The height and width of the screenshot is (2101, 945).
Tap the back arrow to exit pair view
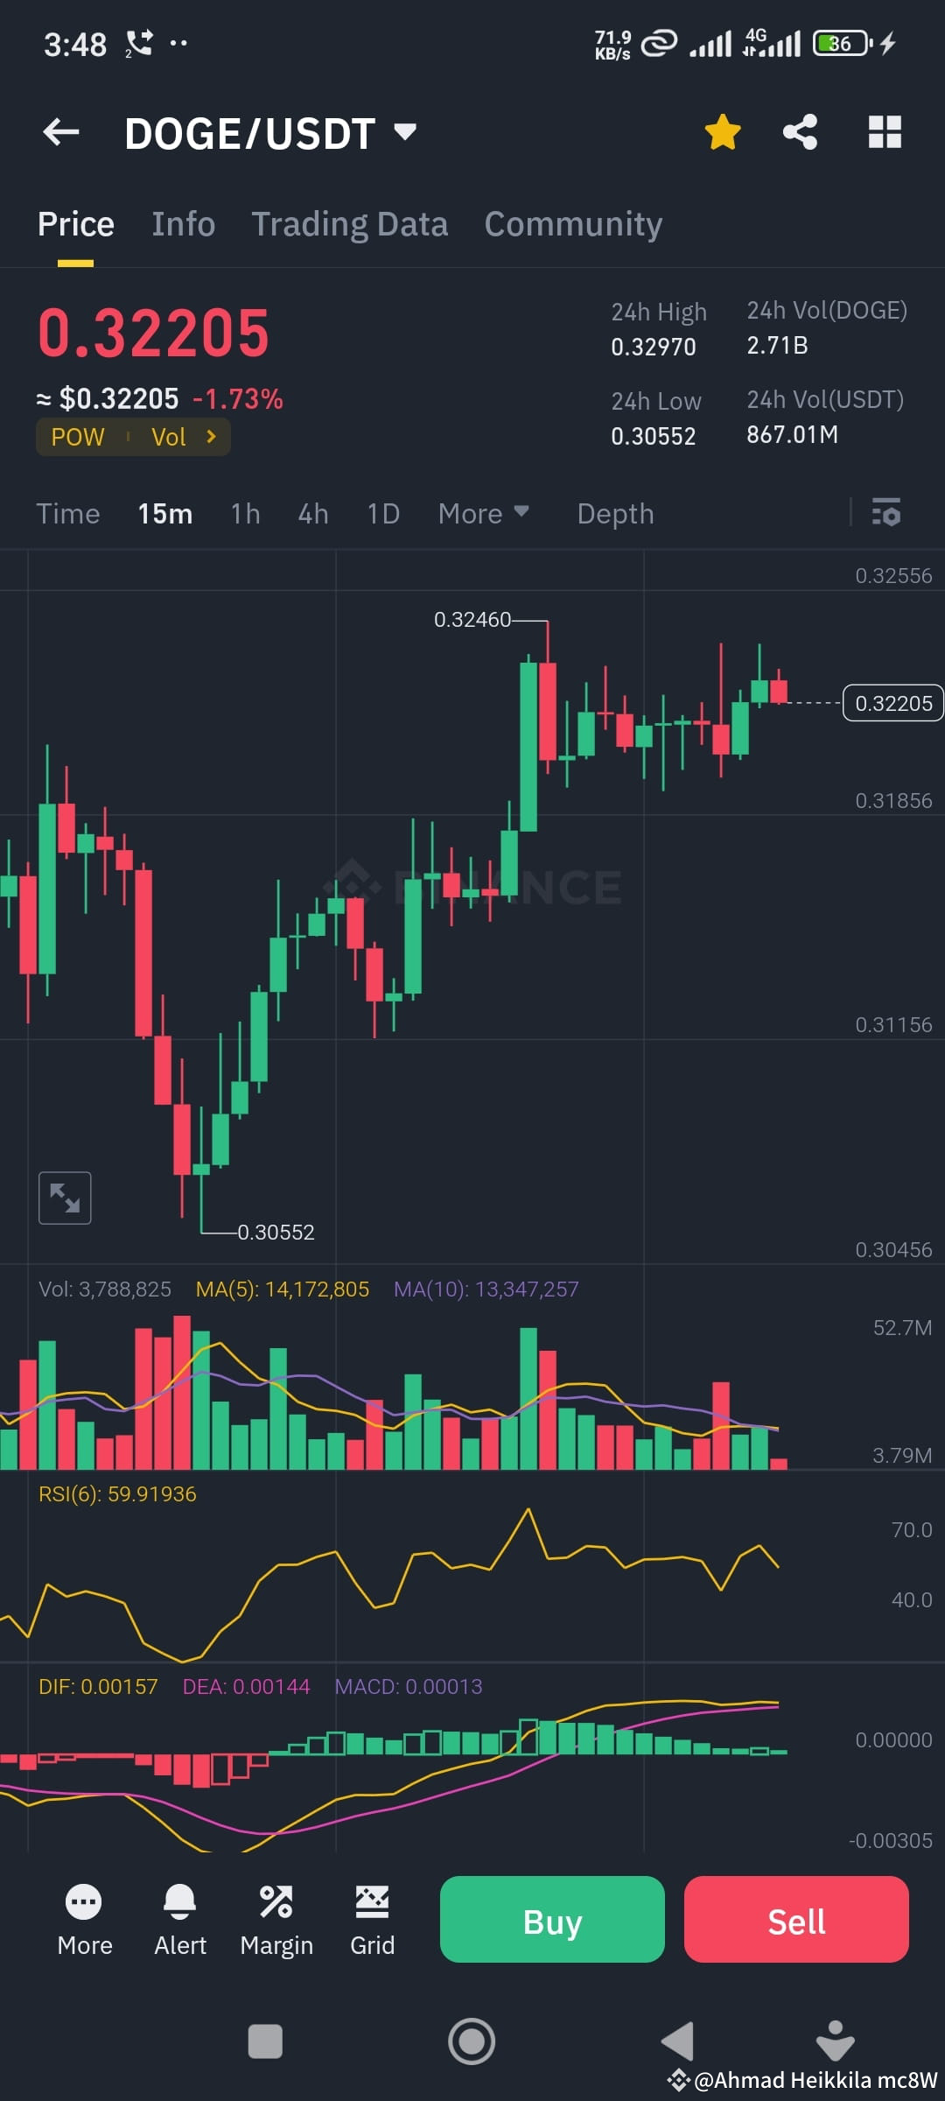point(59,131)
